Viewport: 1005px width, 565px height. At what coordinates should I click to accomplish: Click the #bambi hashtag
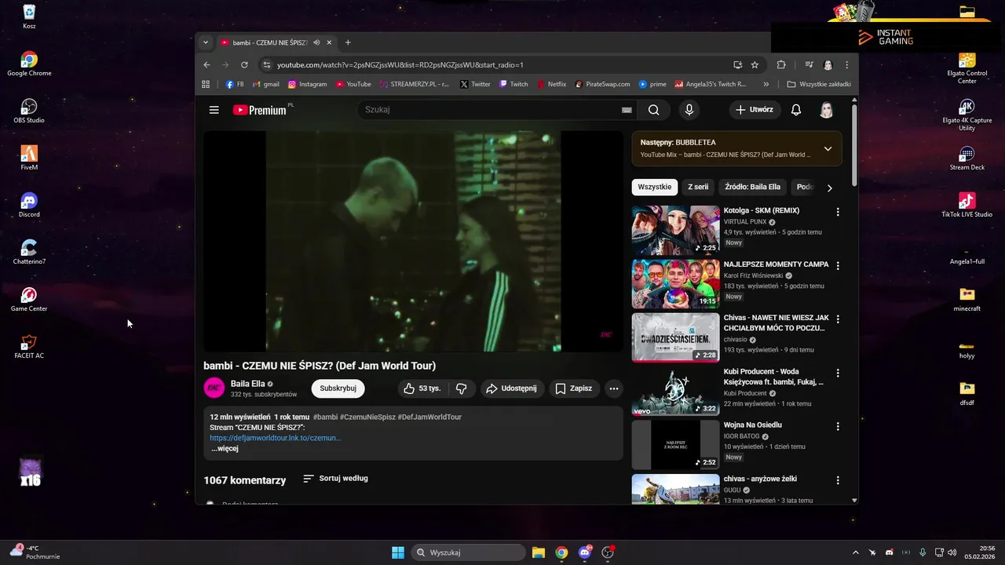click(325, 417)
